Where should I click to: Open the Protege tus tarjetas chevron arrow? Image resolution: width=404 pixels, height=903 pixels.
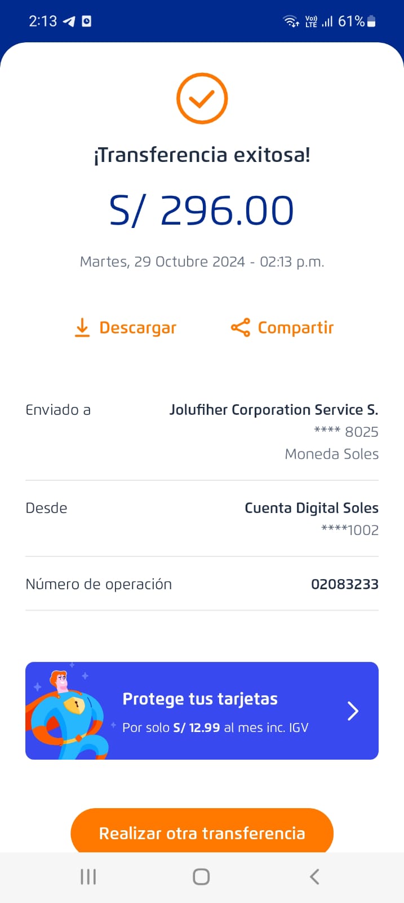tap(353, 711)
